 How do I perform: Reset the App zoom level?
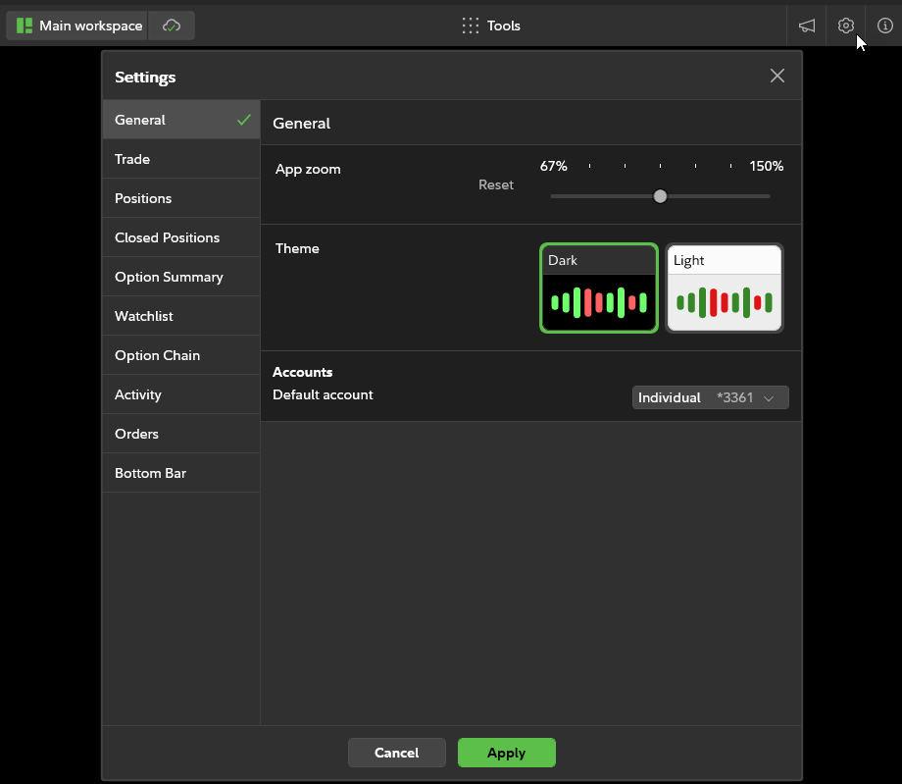pos(495,184)
